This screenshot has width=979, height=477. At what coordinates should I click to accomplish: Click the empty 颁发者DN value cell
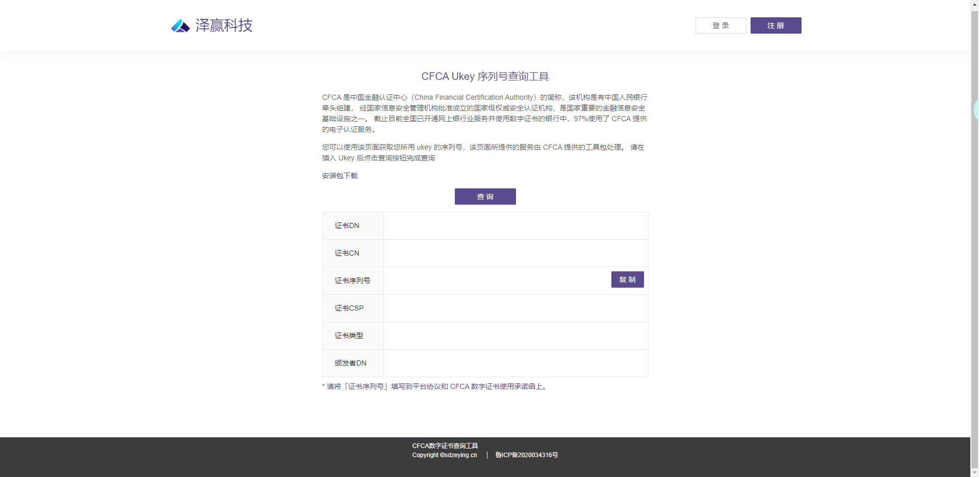pyautogui.click(x=516, y=363)
